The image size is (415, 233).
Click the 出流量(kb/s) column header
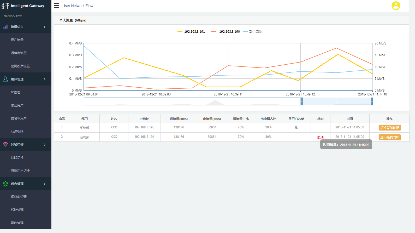[x=212, y=119]
